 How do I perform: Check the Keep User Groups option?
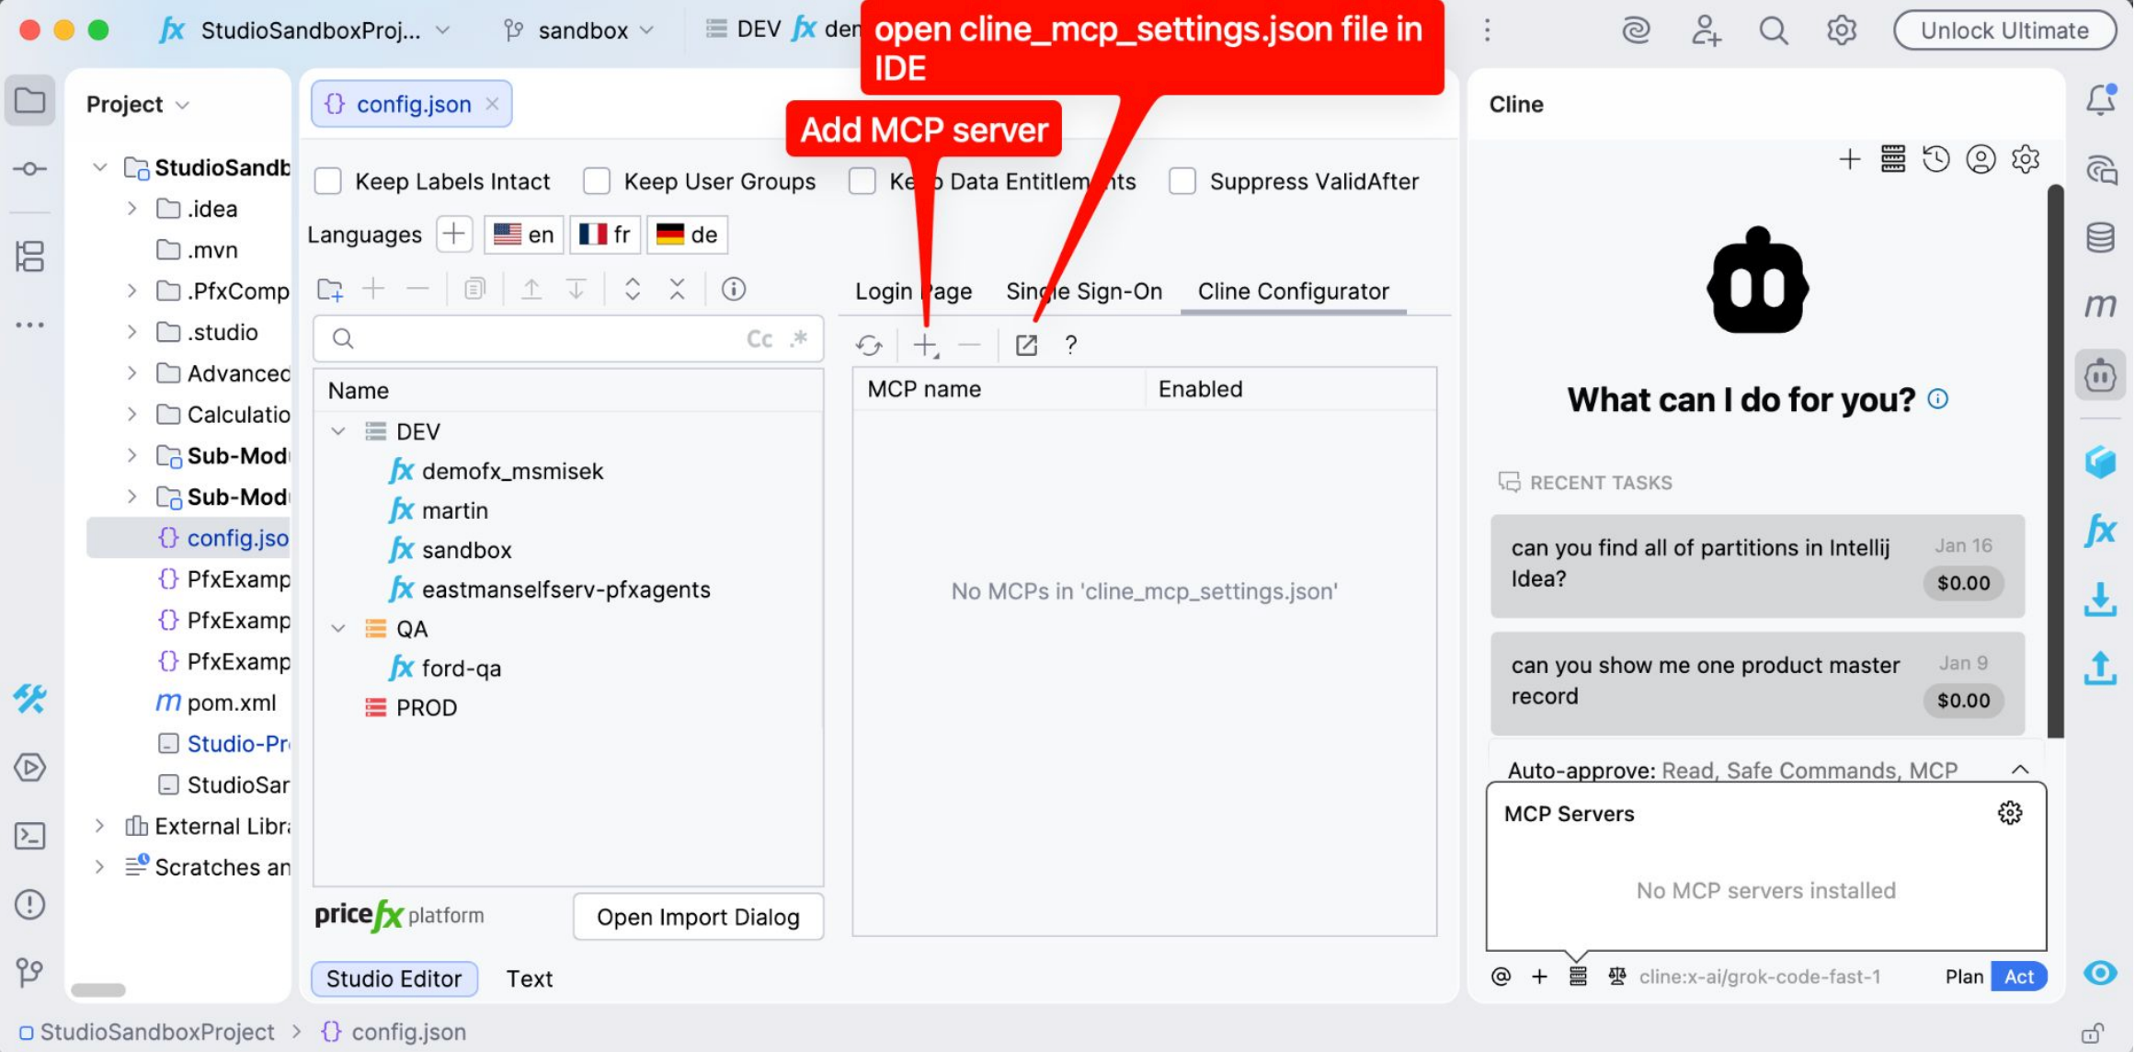point(597,181)
